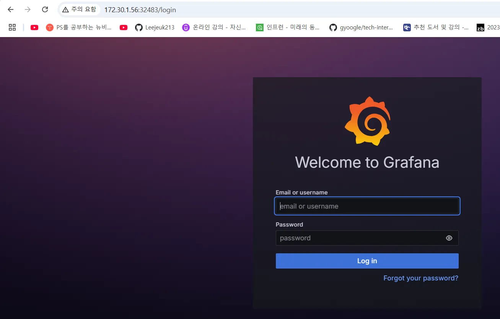Click the 'Email or username' label
The width and height of the screenshot is (500, 319).
301,193
